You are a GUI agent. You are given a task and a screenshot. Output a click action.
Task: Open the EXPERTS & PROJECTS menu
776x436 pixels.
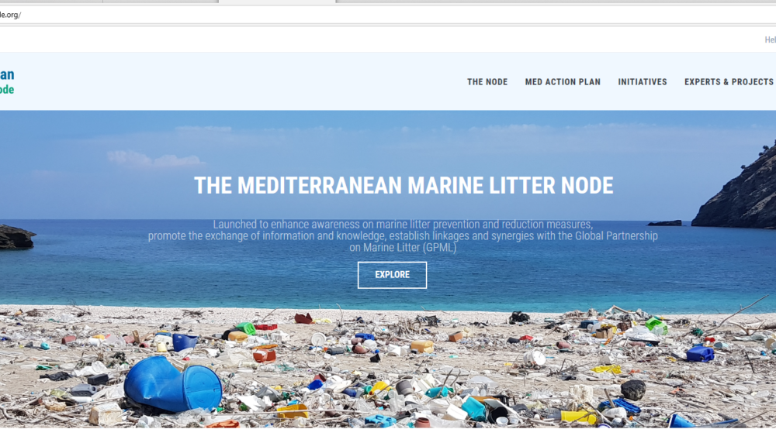click(729, 82)
